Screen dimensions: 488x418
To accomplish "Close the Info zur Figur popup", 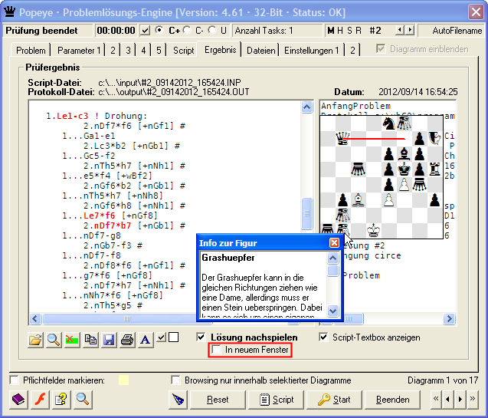I will click(x=334, y=242).
